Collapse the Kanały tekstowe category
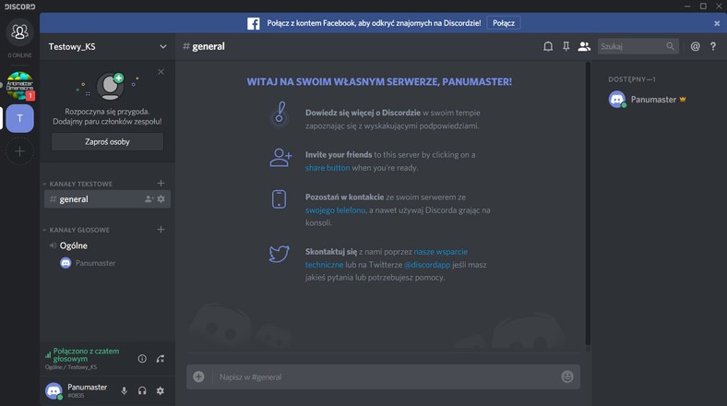Viewport: 727px width, 406px height. 77,184
